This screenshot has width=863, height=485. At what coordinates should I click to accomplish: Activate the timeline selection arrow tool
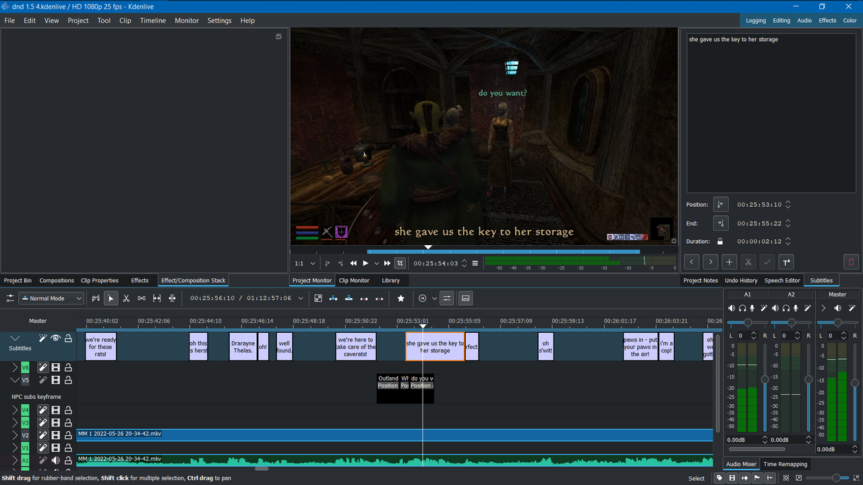pos(111,298)
